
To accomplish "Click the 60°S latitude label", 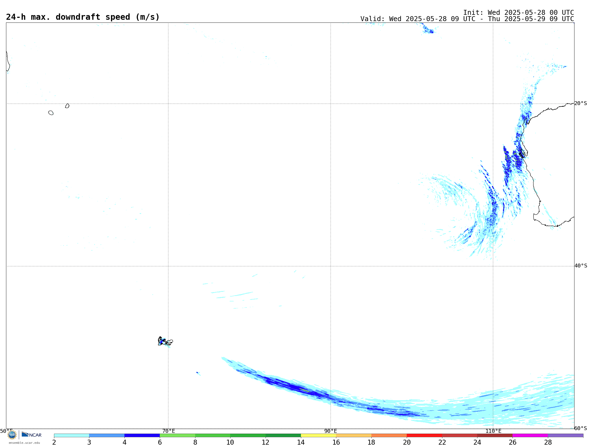I will tap(580, 428).
